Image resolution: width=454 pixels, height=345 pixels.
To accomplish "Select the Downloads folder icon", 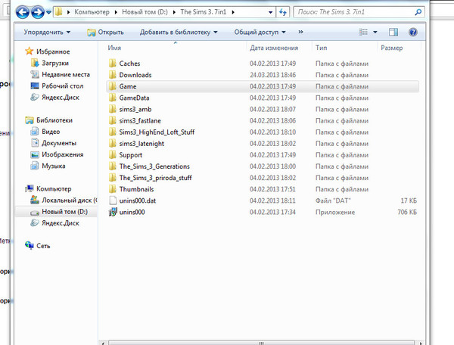I will tap(112, 75).
